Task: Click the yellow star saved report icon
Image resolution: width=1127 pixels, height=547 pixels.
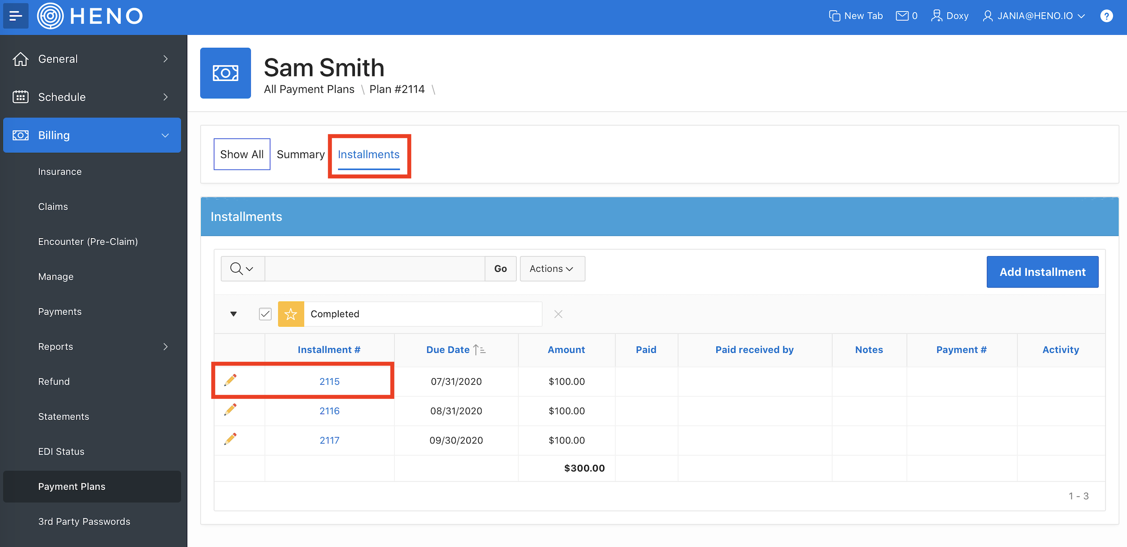Action: (291, 314)
